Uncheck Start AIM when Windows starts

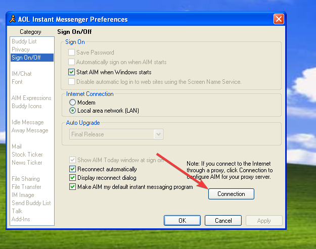[71, 72]
